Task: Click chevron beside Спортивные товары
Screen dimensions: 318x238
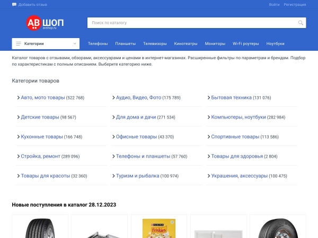Action: pyautogui.click(x=208, y=137)
